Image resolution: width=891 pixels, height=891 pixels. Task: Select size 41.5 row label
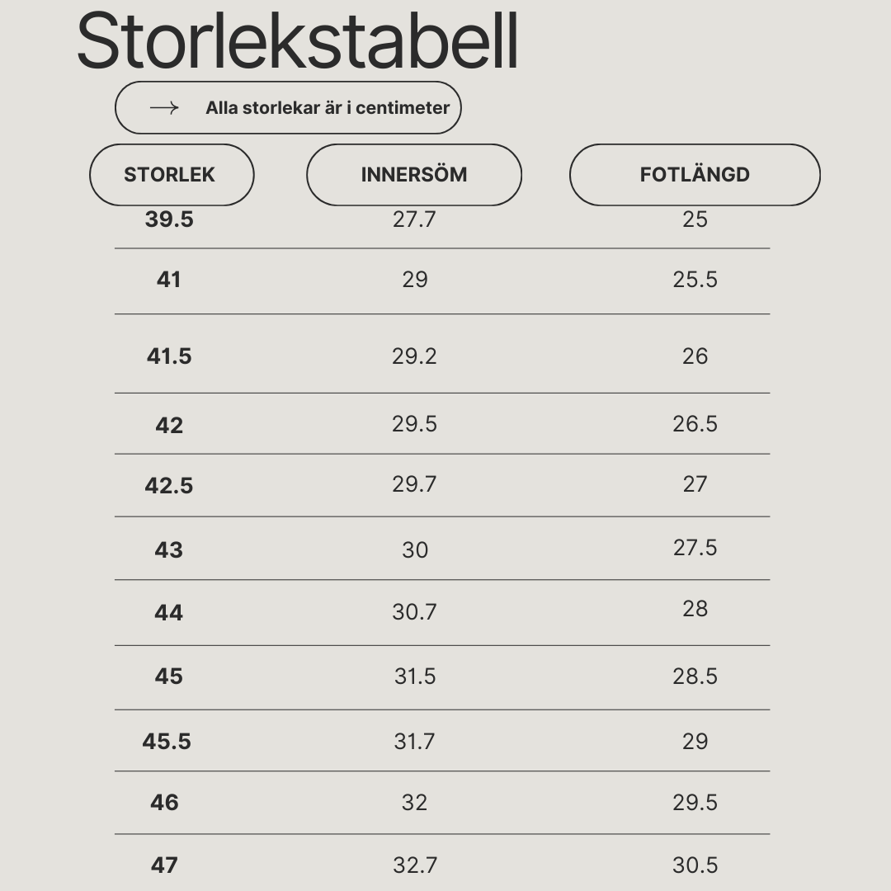click(169, 356)
